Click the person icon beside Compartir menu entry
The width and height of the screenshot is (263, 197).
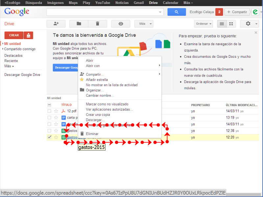(82, 74)
